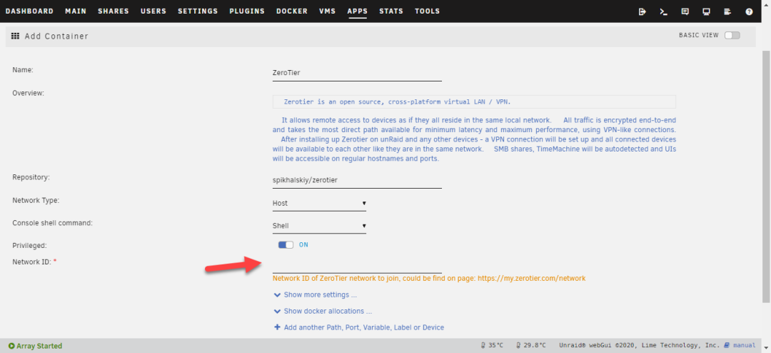Open the Tools tab
This screenshot has height=353, width=771.
click(428, 11)
